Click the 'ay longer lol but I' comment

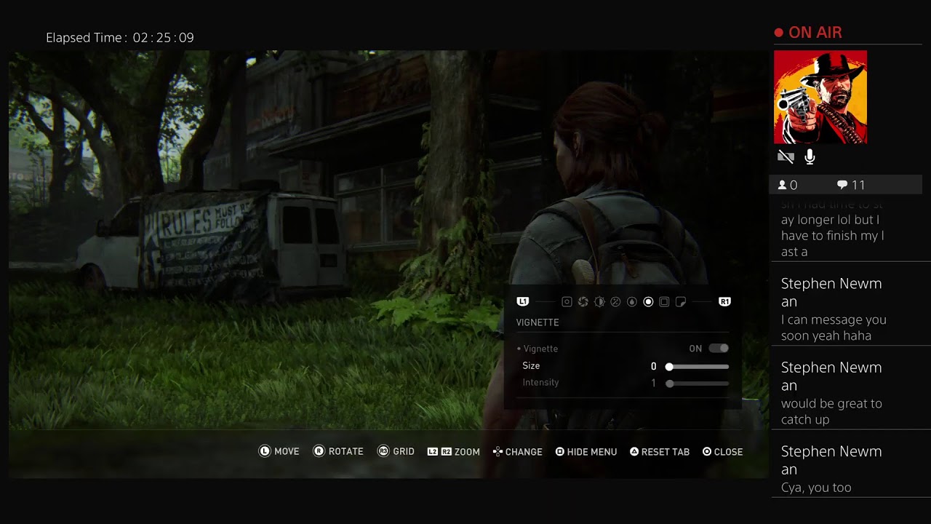click(x=831, y=220)
